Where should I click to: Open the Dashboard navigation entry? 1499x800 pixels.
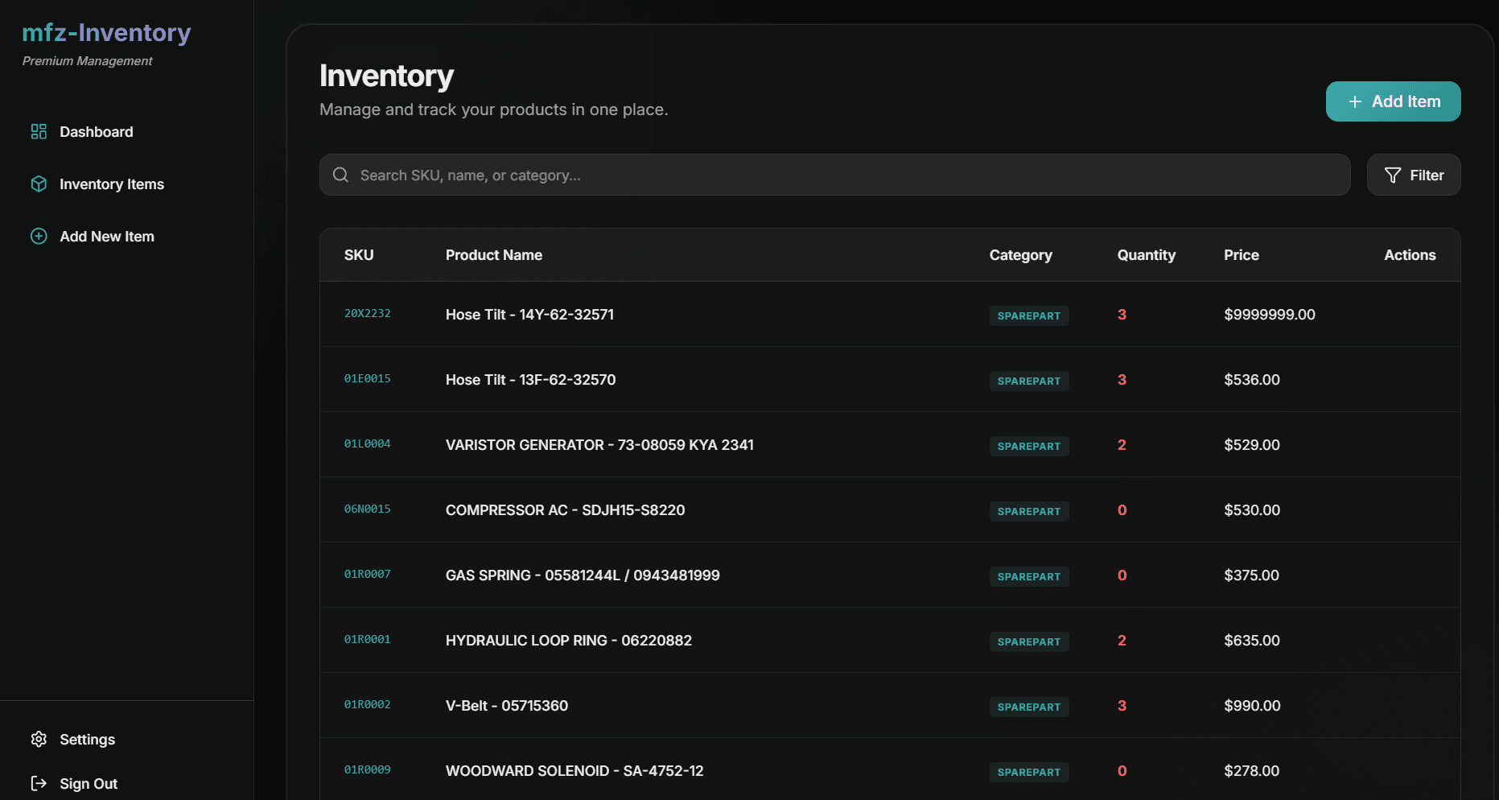(96, 131)
